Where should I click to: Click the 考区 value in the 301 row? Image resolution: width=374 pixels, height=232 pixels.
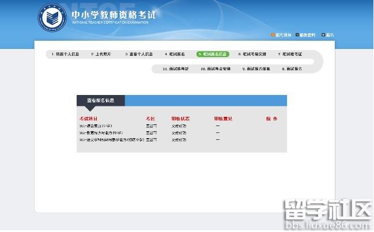[152, 125]
